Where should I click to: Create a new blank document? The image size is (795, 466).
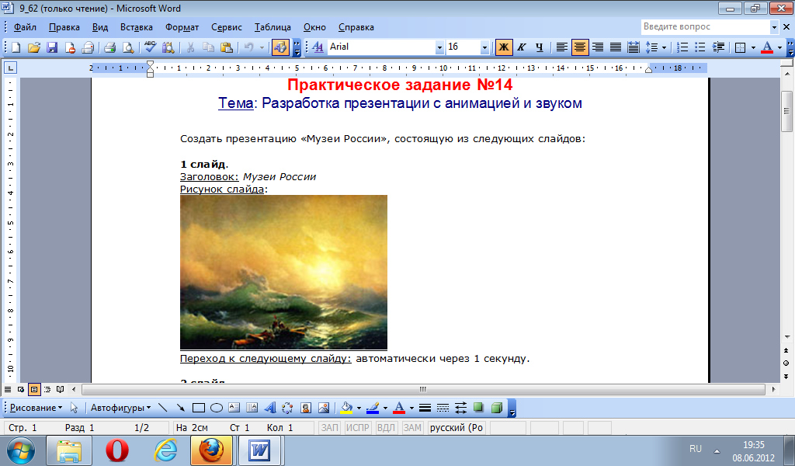pyautogui.click(x=16, y=47)
